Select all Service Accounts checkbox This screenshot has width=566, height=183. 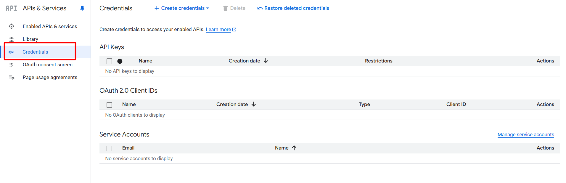click(110, 148)
